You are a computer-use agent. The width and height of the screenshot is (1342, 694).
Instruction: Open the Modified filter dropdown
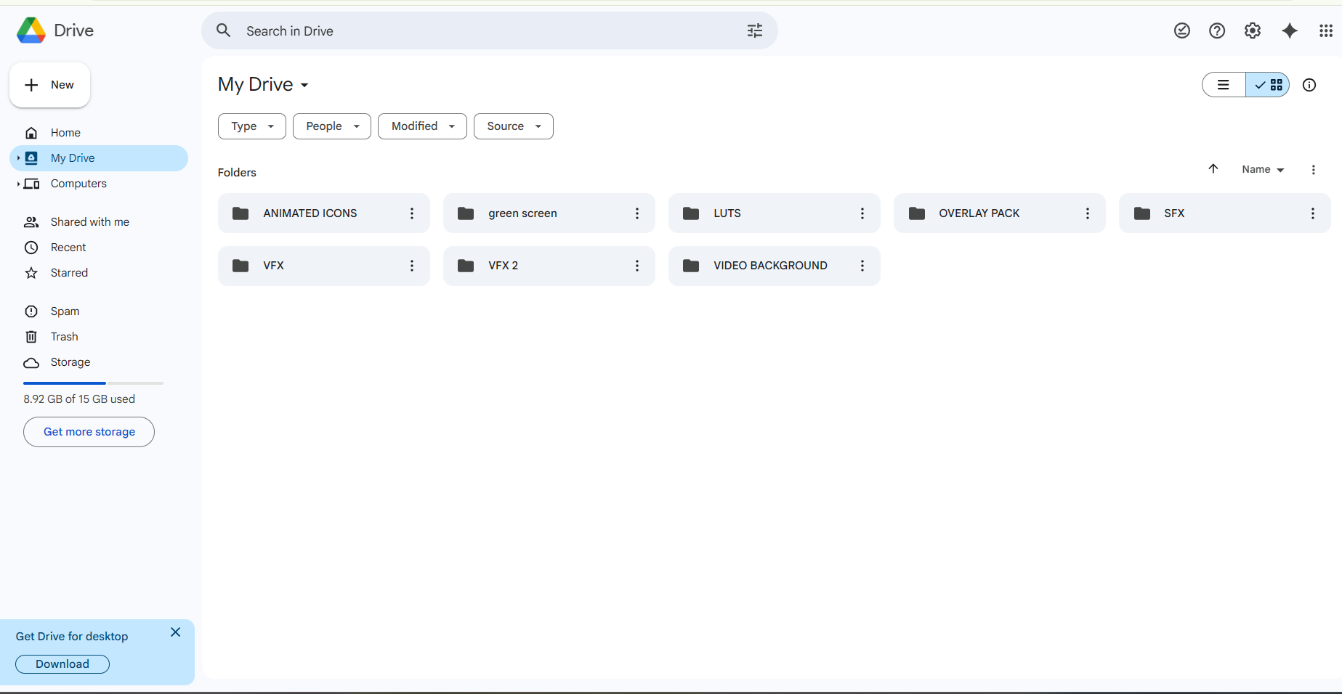(422, 126)
